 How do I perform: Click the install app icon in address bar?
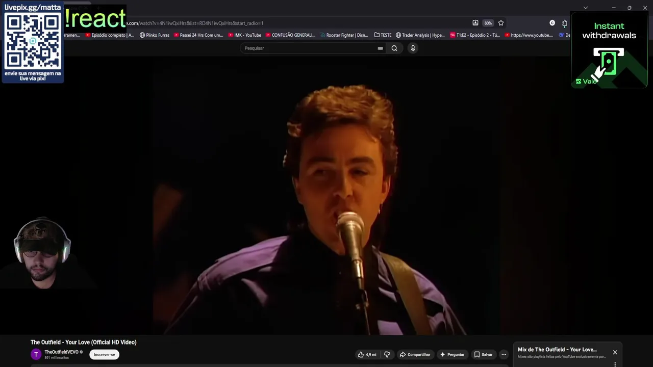tap(475, 23)
